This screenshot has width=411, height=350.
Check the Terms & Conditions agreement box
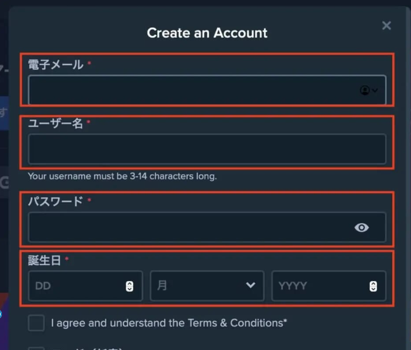click(36, 323)
